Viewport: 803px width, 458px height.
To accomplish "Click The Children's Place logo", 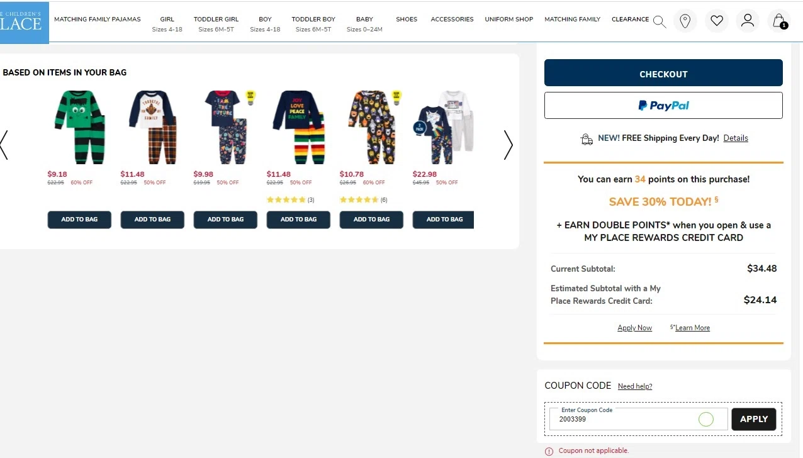I will (x=24, y=22).
